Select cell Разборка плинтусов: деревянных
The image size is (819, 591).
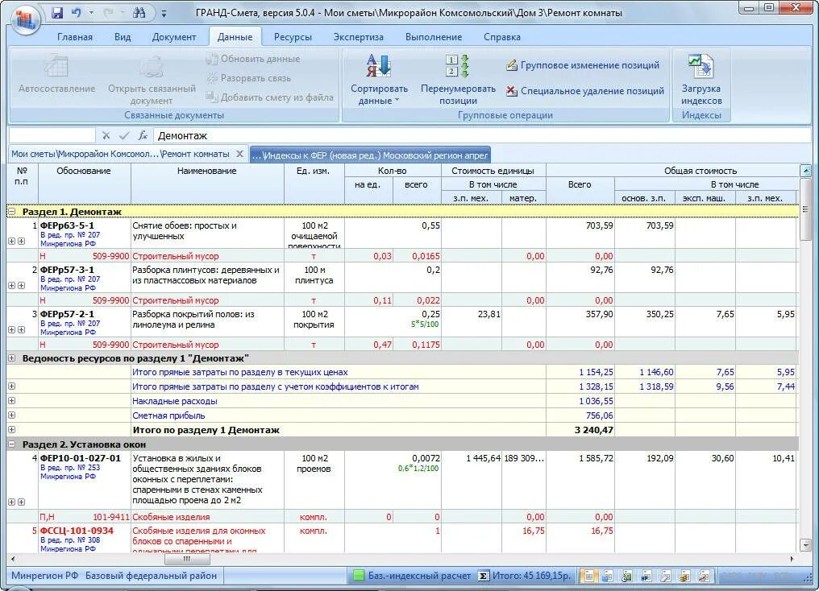click(207, 278)
